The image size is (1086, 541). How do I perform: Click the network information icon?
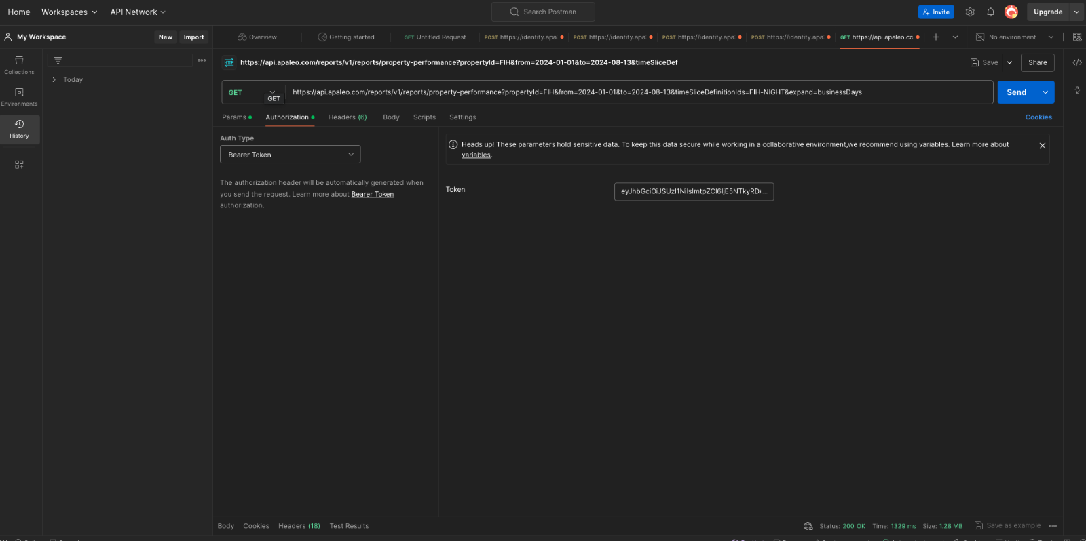[x=808, y=526]
